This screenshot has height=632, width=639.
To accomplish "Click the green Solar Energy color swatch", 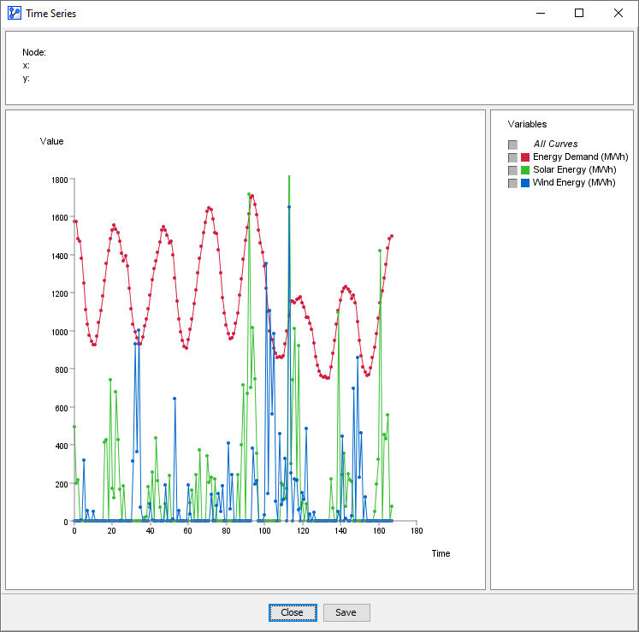I will [x=525, y=170].
